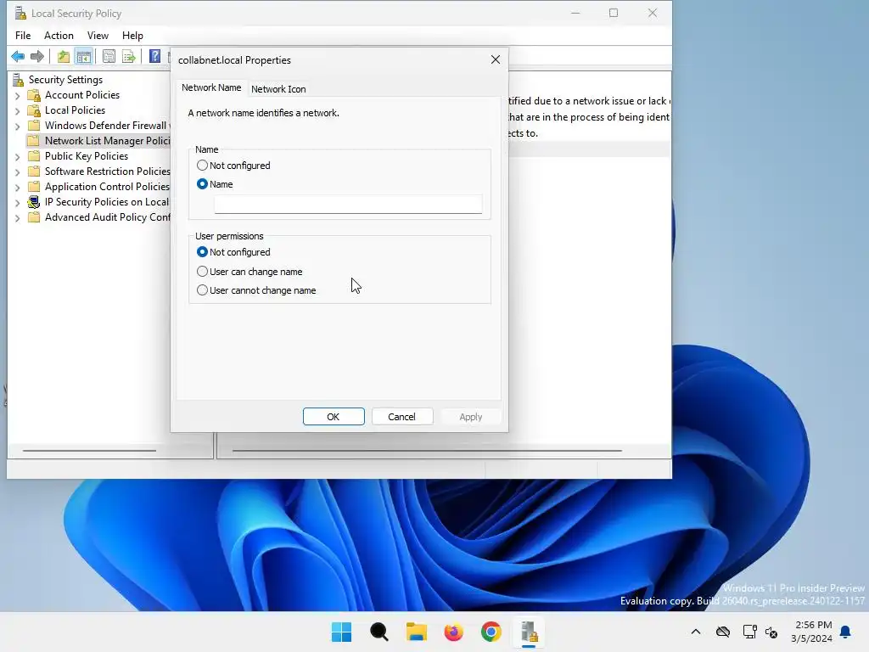
Task: Select User cannot change name option
Action: 202,290
